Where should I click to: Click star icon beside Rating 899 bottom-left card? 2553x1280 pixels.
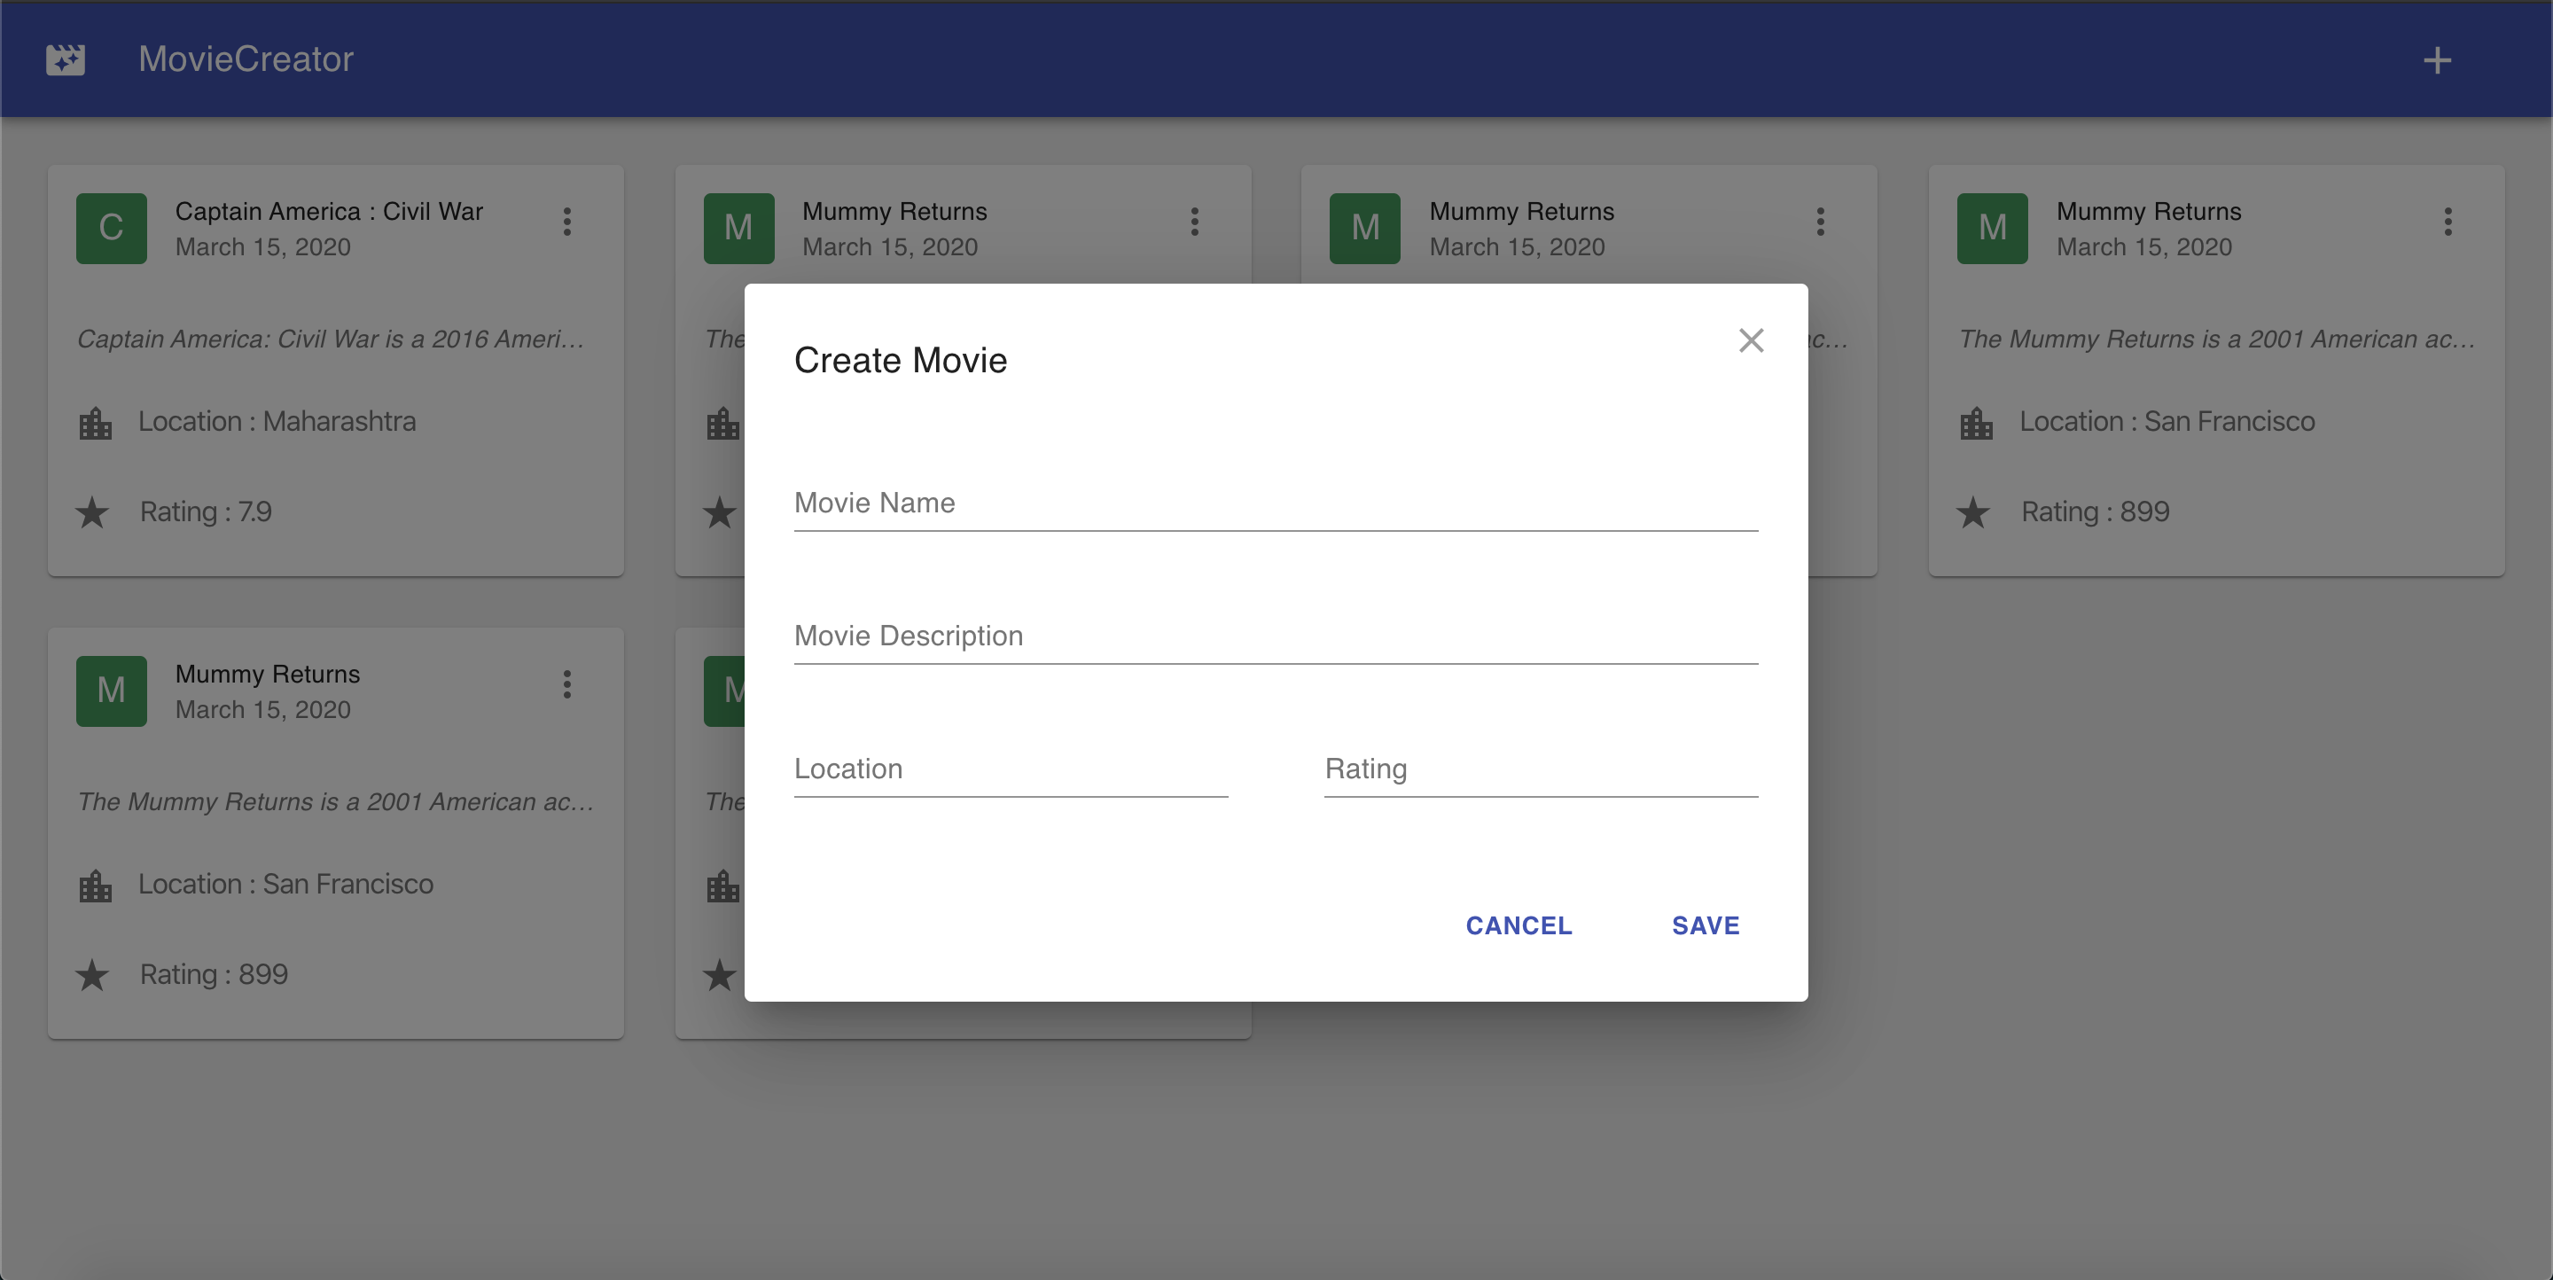92,976
